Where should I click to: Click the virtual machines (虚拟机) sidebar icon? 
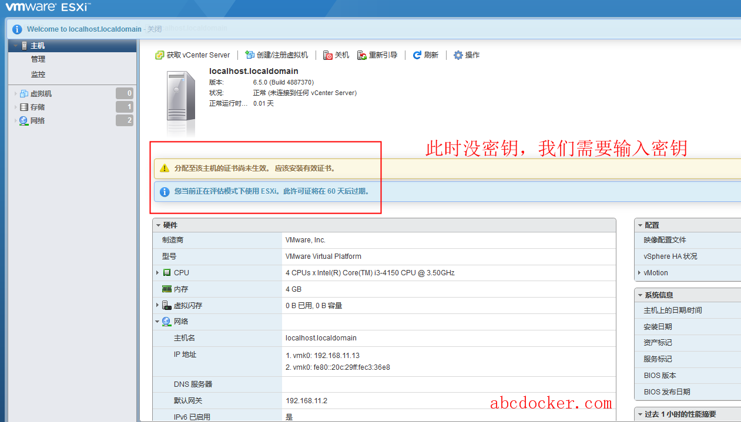(24, 94)
